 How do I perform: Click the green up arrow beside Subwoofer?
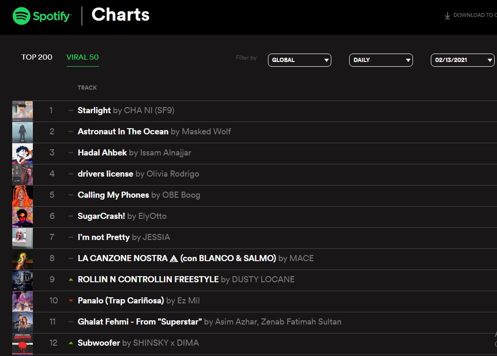(71, 343)
